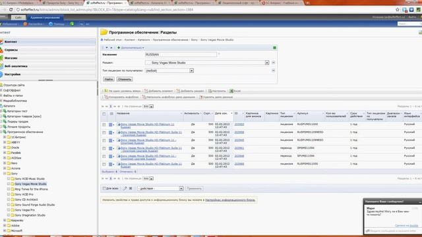Screen dimensions: 422x237
Task: Check the row with ID 203950
Action: click(104, 124)
